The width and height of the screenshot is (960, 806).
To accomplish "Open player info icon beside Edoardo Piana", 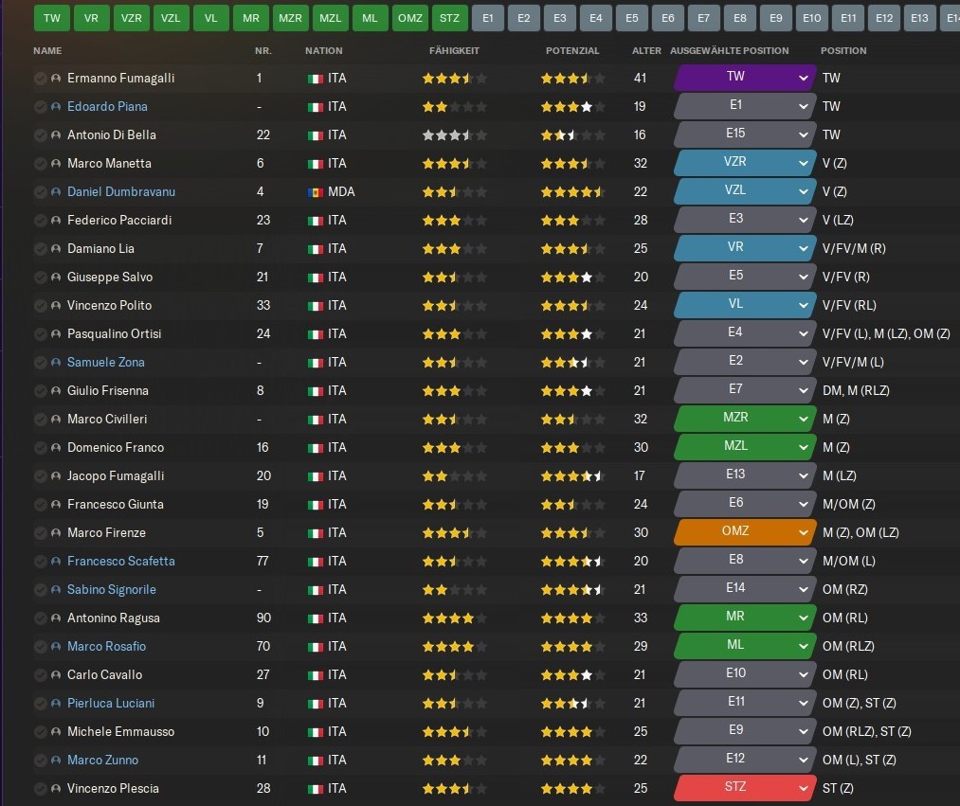I will pyautogui.click(x=56, y=106).
